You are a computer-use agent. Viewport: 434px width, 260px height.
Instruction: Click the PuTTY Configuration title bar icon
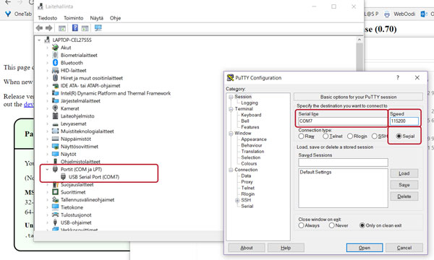tap(230, 78)
